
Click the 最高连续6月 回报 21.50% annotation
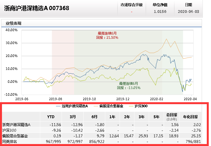(107, 35)
